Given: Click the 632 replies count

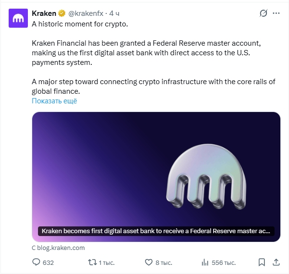Looking at the screenshot, I should click(x=48, y=263).
